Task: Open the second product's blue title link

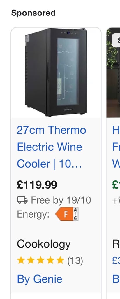Action: pos(116,147)
